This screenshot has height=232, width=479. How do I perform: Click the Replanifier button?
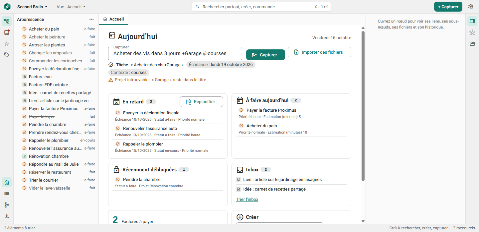201,102
